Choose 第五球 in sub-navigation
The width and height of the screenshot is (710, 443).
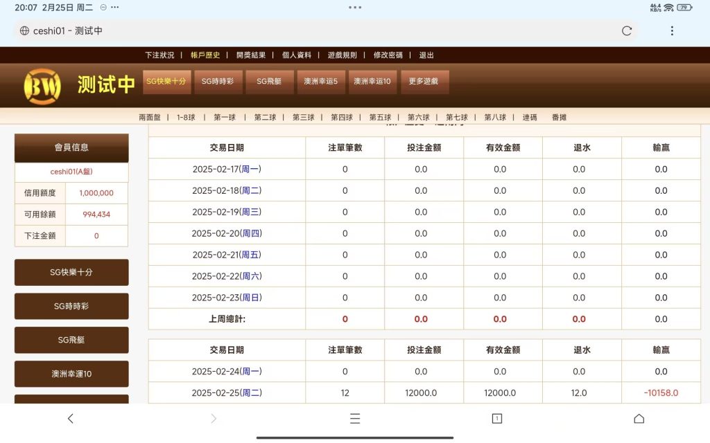(x=381, y=118)
